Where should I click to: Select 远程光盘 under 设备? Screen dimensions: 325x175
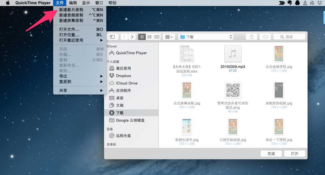pos(131,136)
